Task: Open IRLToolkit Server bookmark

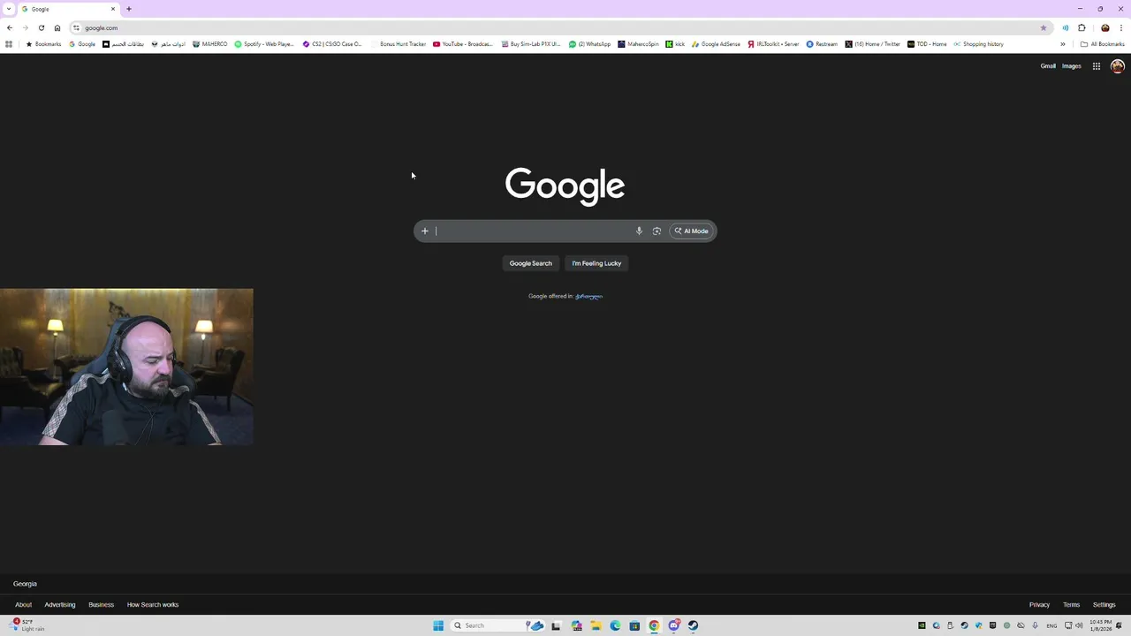Action: [773, 44]
